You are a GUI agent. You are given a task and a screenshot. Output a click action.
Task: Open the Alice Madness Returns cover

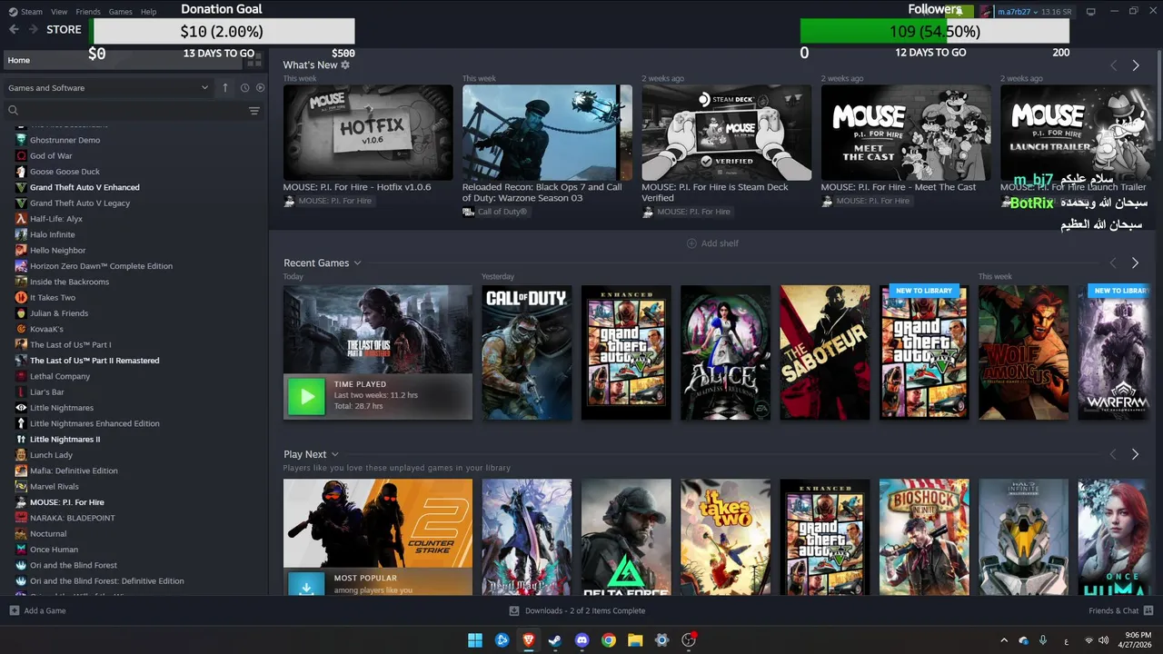[x=725, y=352]
